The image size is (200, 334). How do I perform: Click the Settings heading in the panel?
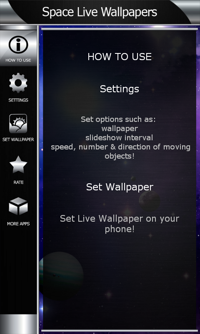point(120,89)
